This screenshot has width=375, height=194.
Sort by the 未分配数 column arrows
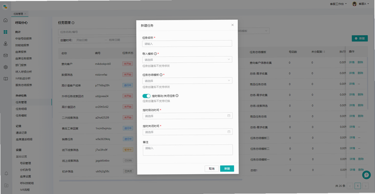coord(324,52)
